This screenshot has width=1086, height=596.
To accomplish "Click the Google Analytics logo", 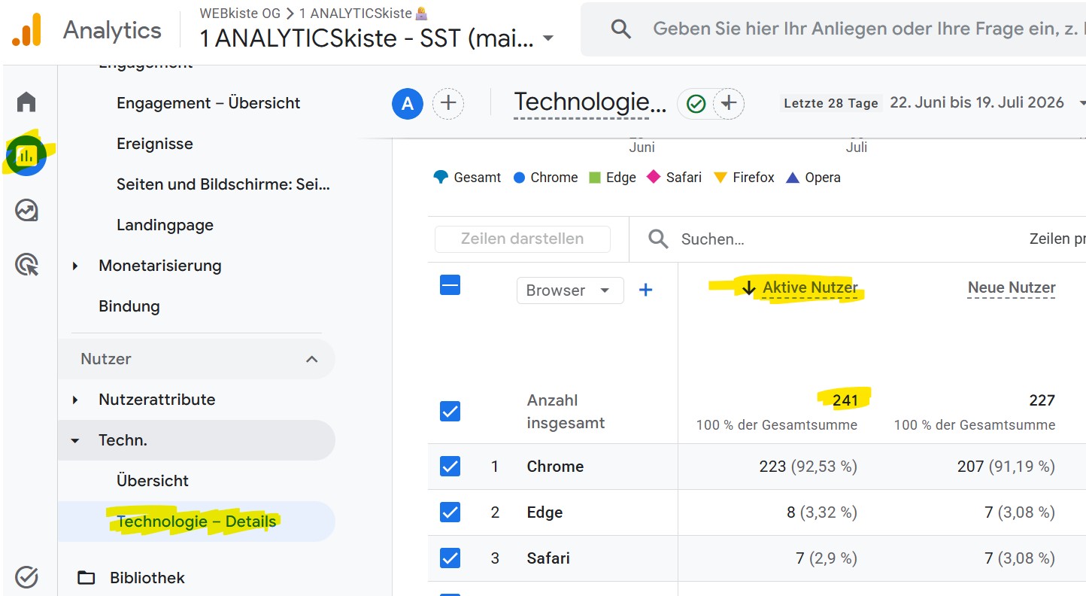I will [26, 30].
